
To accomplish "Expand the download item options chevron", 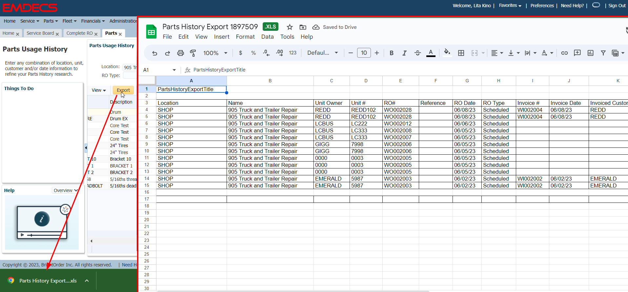I will pos(87,281).
